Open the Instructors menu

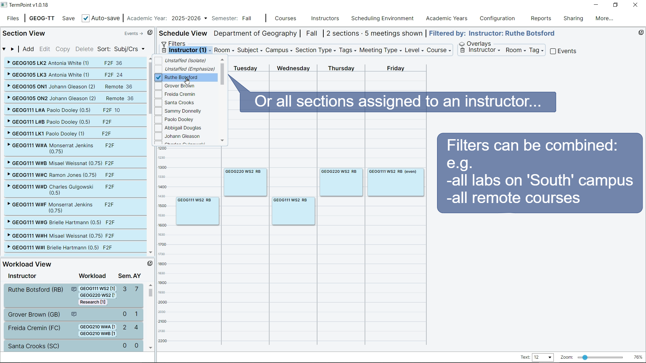click(325, 18)
